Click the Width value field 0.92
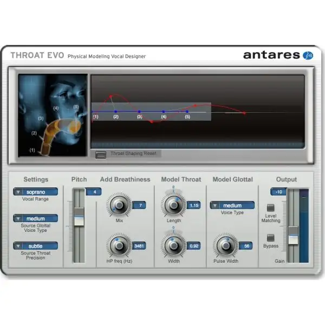The height and width of the screenshot is (325, 325). (x=194, y=246)
